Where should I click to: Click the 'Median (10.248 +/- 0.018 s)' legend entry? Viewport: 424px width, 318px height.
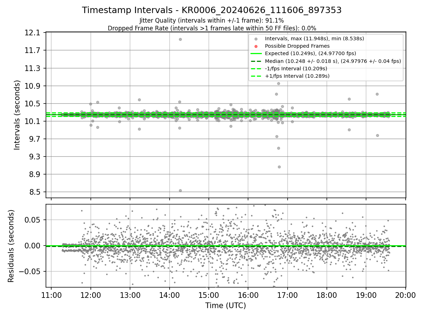click(333, 61)
